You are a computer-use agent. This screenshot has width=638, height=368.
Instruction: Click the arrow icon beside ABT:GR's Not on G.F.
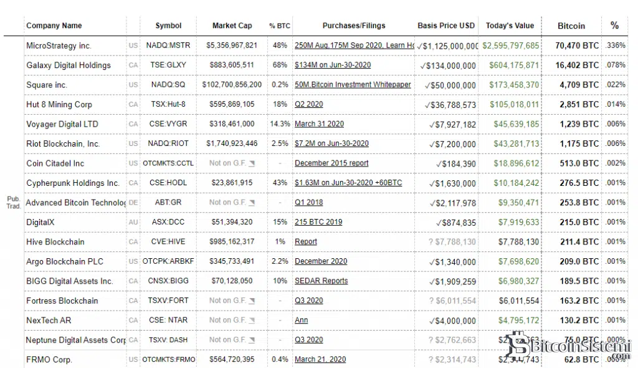[x=252, y=203]
